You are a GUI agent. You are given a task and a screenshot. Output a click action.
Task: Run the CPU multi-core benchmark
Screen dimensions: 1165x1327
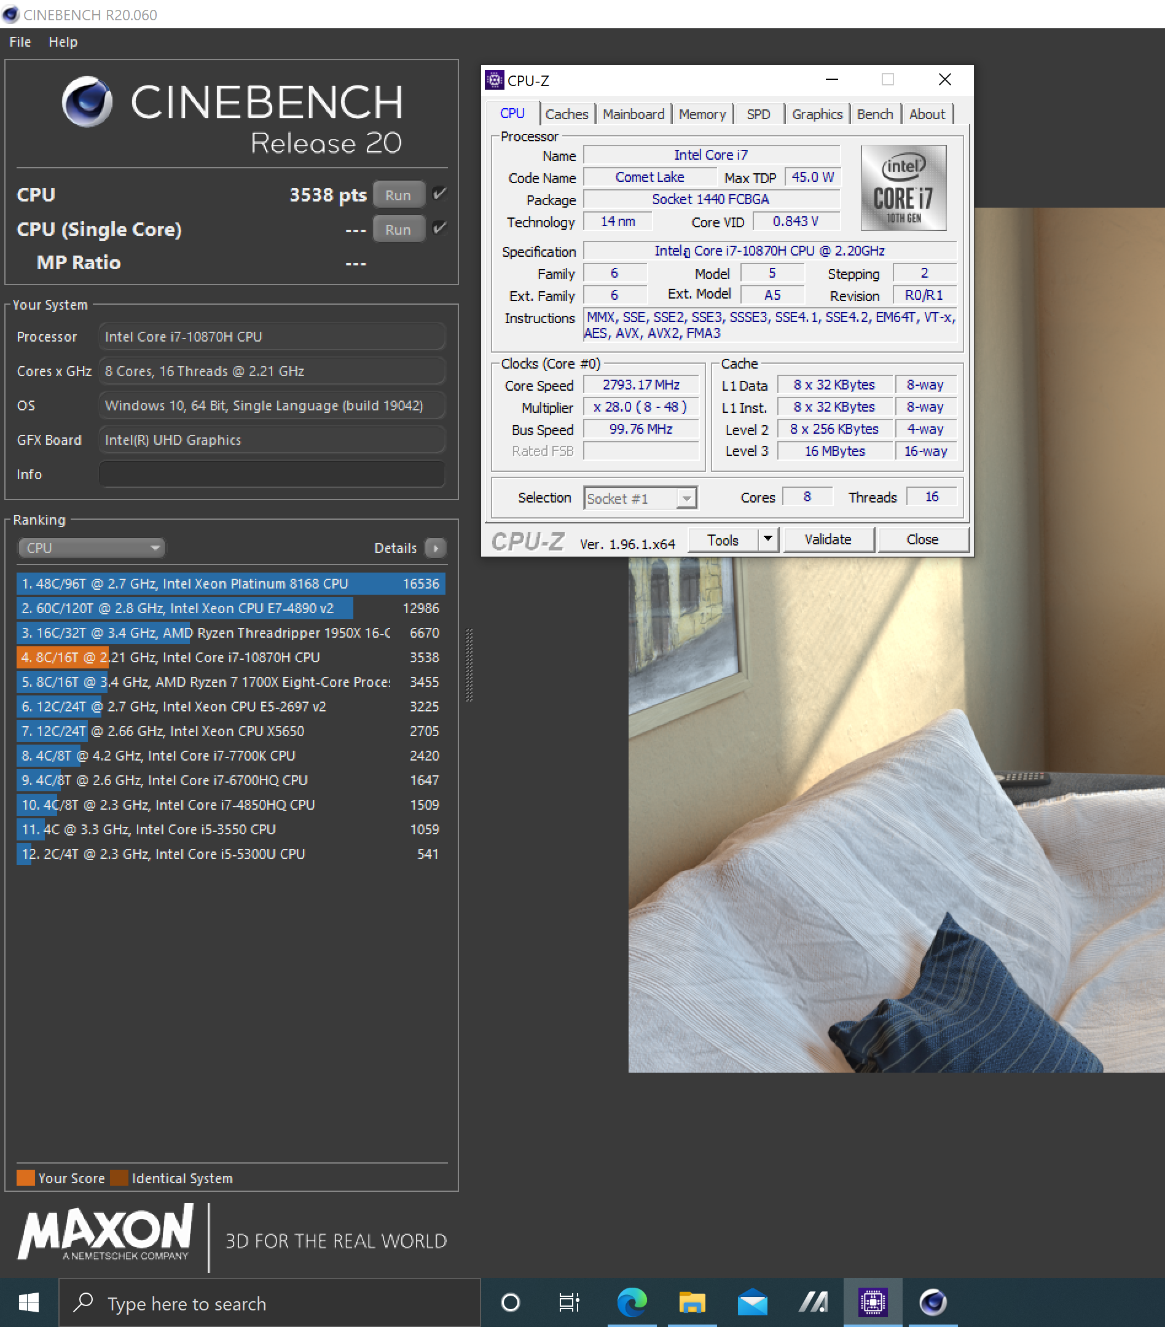(x=399, y=195)
